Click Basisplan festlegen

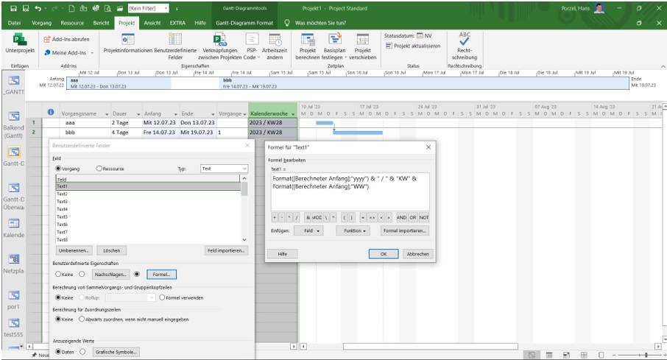point(334,47)
